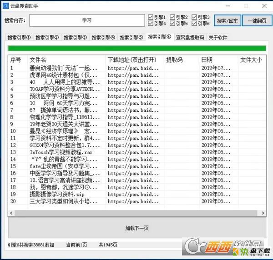This screenshot has height=260, width=273.
Task: Load next page with 加载下一页 button
Action: [137, 228]
